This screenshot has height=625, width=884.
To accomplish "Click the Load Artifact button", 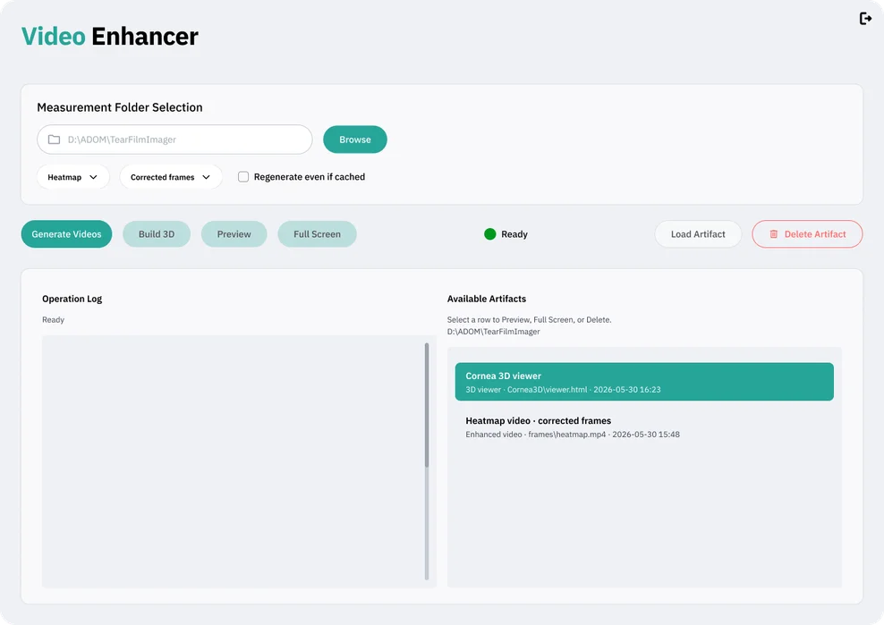I will tap(698, 234).
